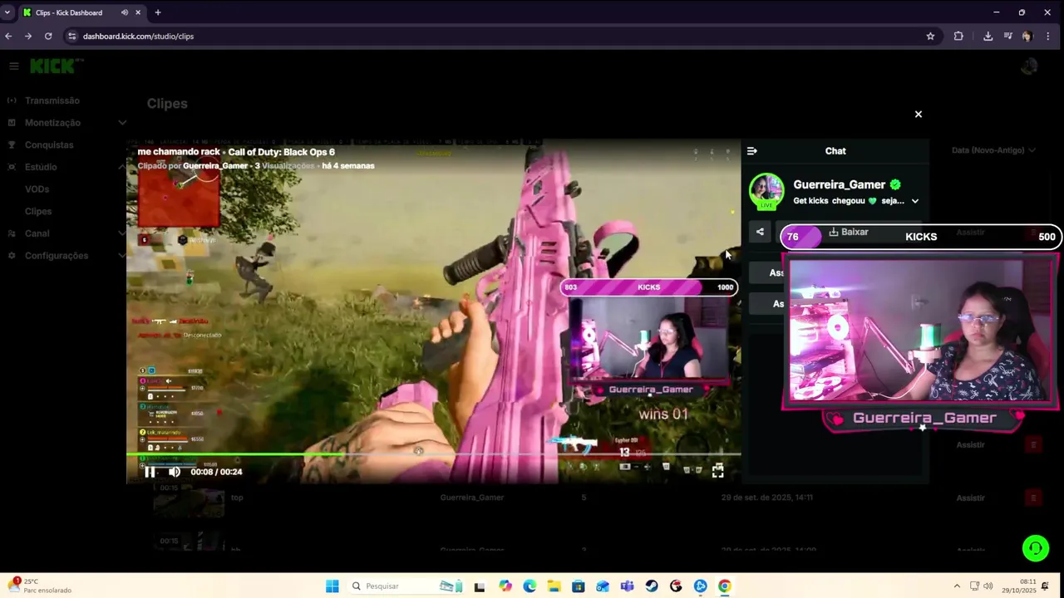Open Configurações in the sidebar
Image resolution: width=1064 pixels, height=598 pixels.
[x=57, y=256]
